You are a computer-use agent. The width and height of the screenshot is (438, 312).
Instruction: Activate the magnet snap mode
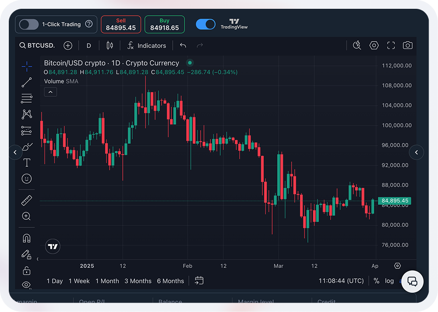26,238
